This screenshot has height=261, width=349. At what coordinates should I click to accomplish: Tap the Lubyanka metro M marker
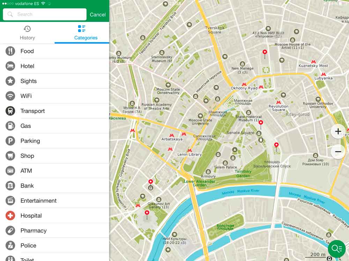tap(324, 74)
